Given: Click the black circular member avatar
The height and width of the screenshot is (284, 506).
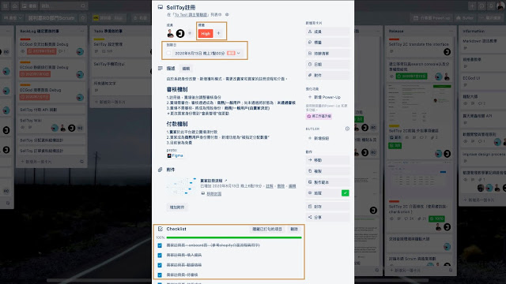Looking at the screenshot, I should (180, 33).
